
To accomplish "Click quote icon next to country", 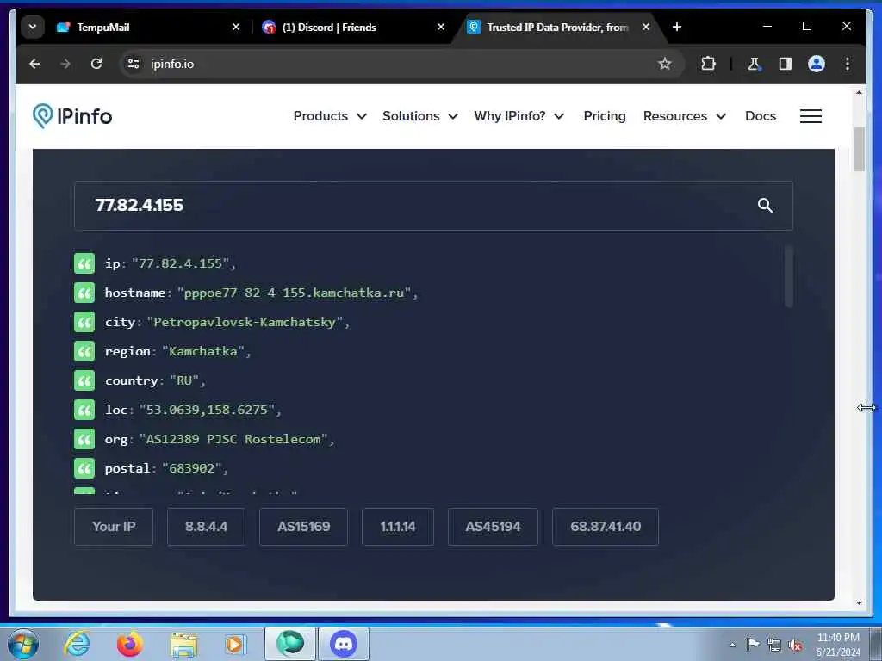I will click(x=84, y=380).
